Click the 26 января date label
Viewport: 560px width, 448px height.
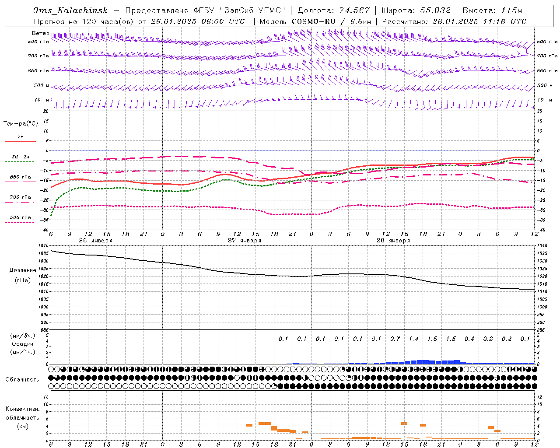click(95, 241)
